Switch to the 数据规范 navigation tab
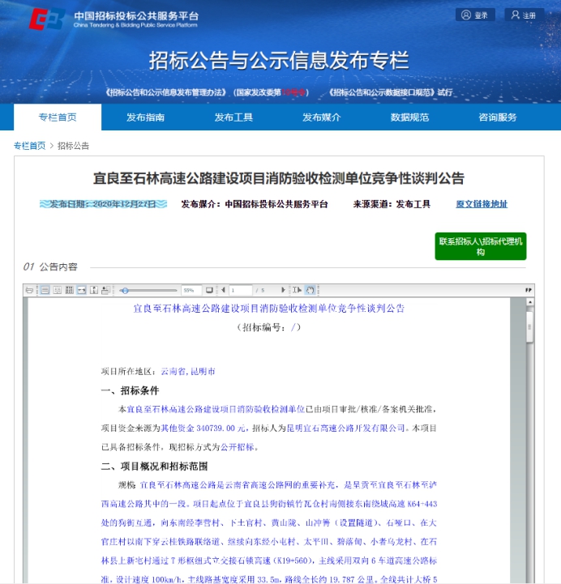The image size is (561, 584). (409, 117)
